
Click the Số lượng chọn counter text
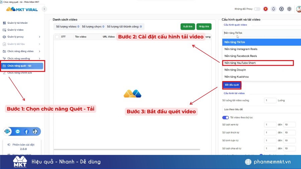pos(93,27)
